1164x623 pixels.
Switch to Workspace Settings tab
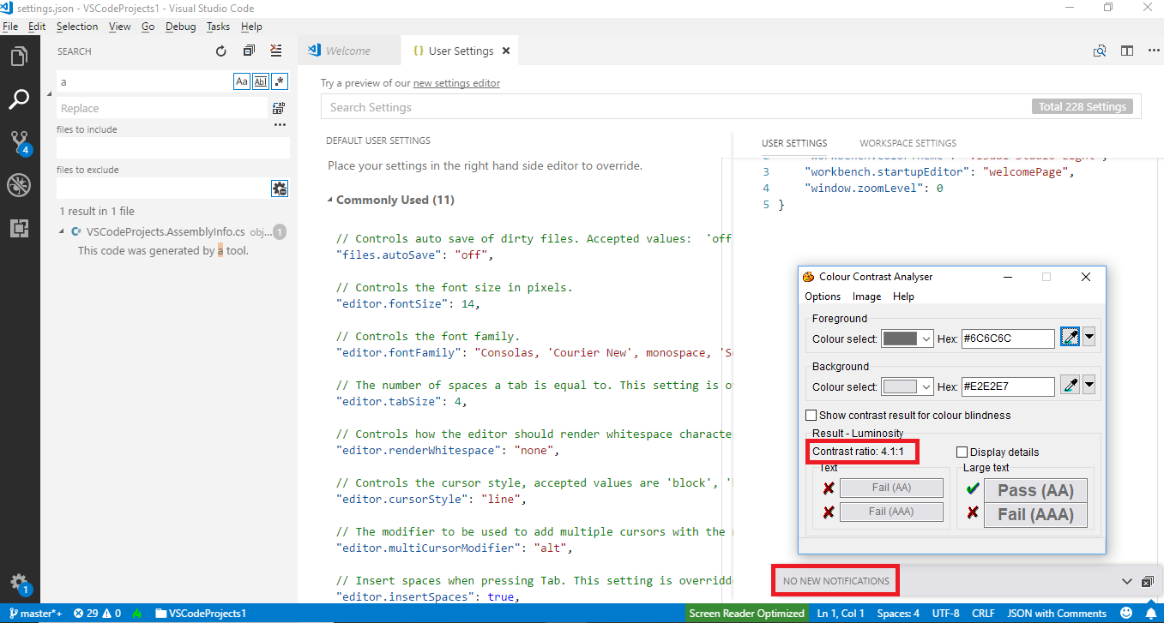[x=908, y=143]
